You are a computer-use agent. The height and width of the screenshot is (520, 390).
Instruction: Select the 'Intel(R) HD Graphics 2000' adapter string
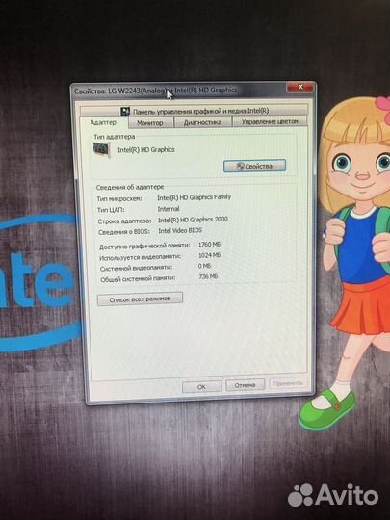pos(193,220)
